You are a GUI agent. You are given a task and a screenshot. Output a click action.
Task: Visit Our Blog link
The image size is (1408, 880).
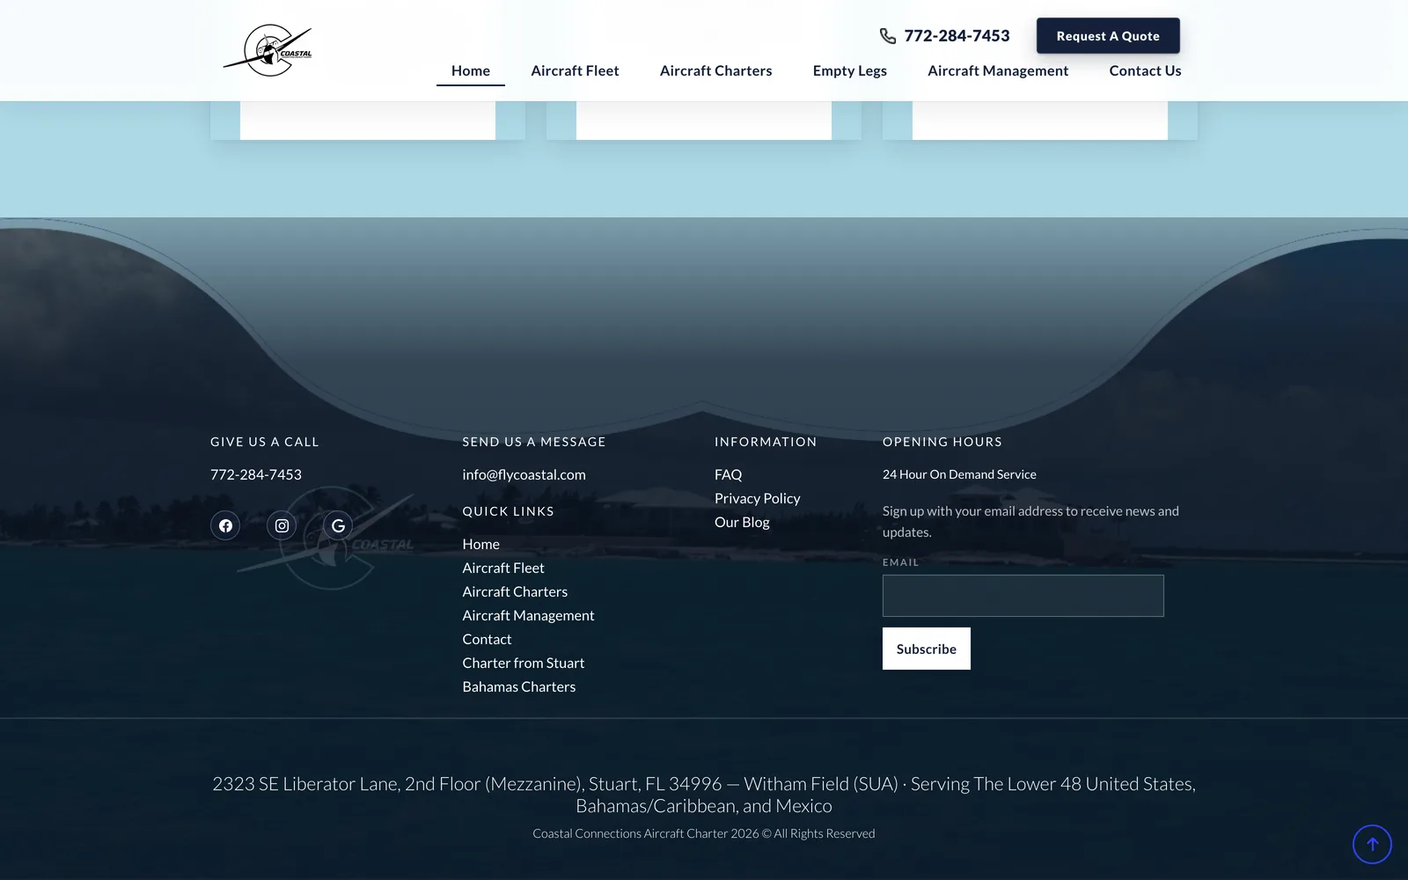pyautogui.click(x=742, y=522)
